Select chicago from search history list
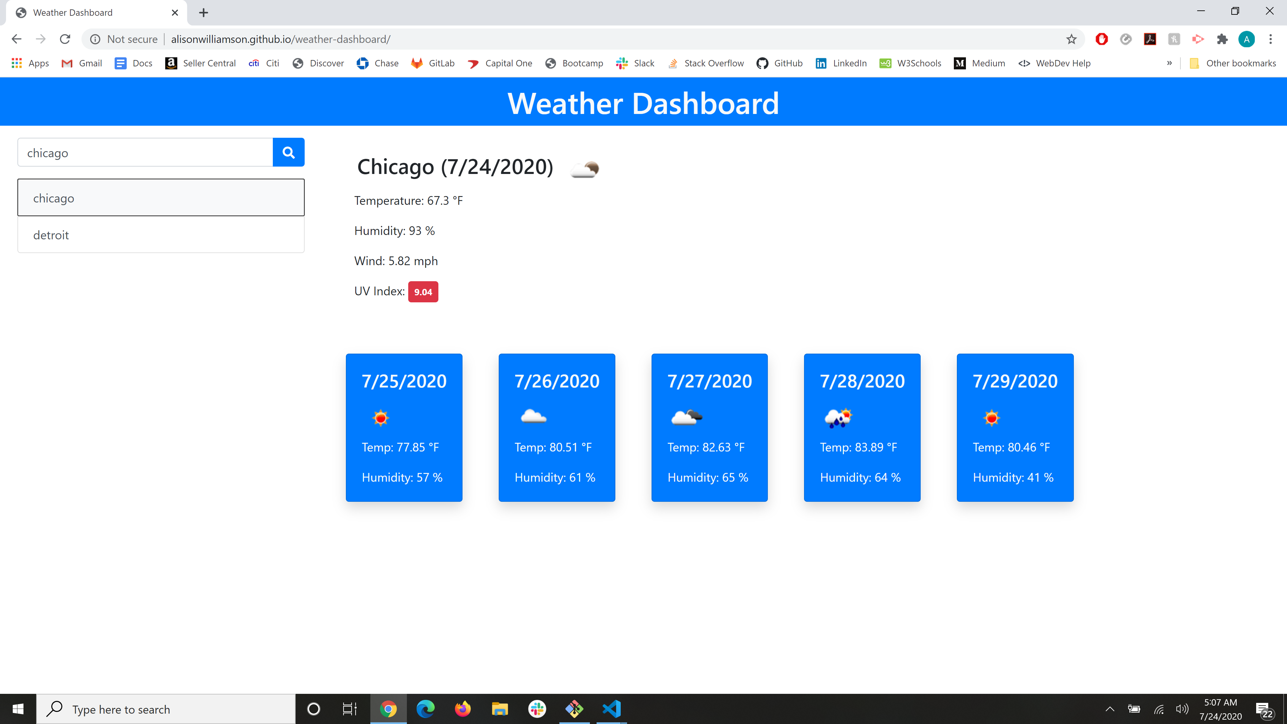 (x=161, y=198)
